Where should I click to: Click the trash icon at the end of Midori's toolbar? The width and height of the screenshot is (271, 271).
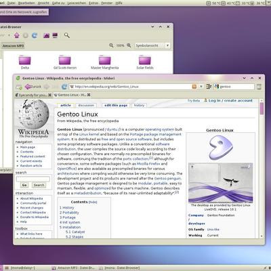point(259,87)
